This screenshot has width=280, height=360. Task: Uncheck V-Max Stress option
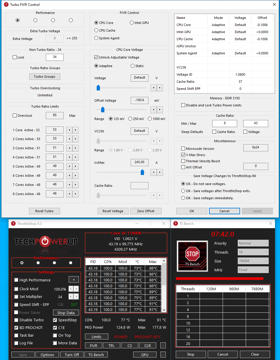tap(183, 155)
